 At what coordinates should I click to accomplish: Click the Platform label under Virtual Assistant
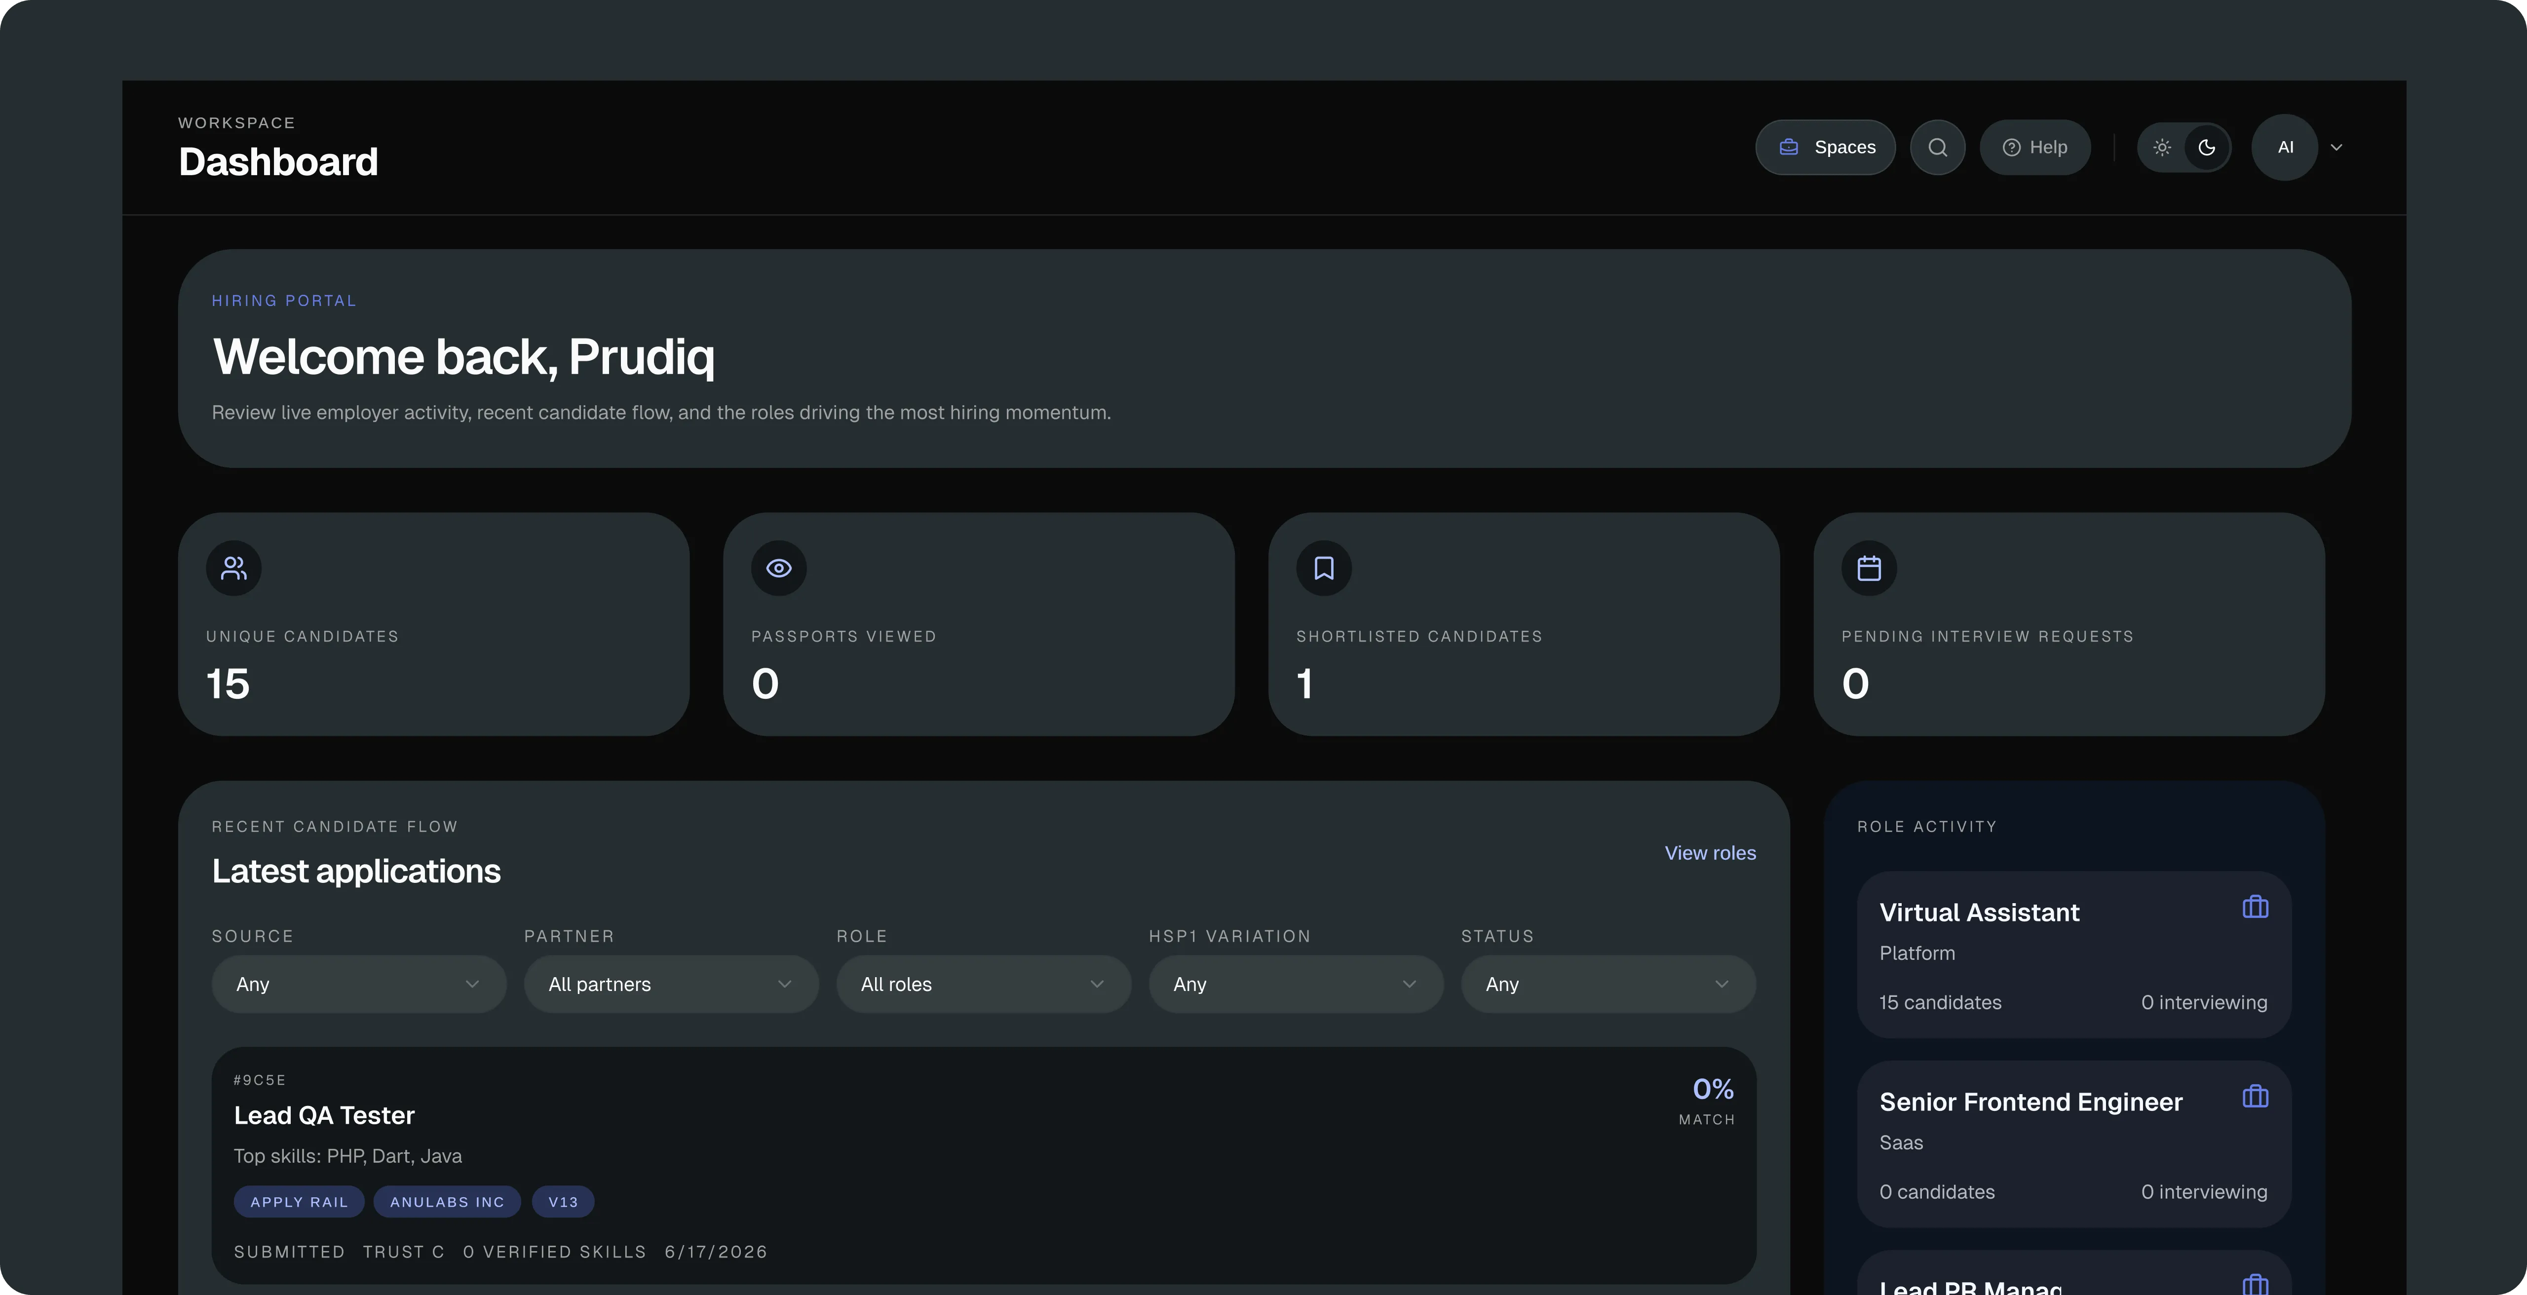1917,953
